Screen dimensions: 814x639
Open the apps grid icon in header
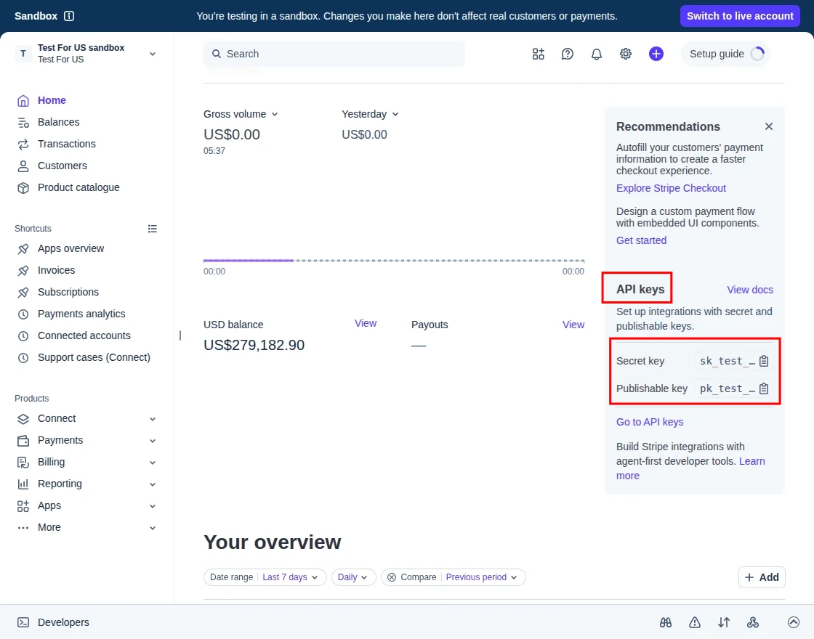(x=539, y=54)
